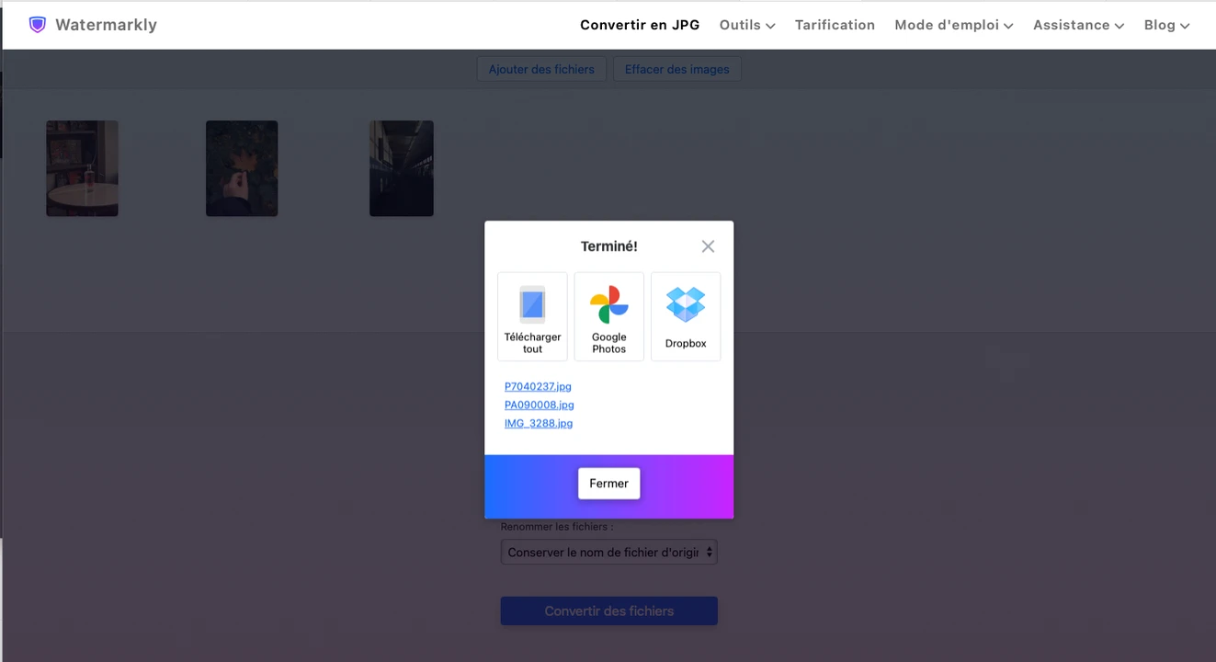Open the Mode d'emploi dropdown
Viewport: 1216px width, 662px height.
[x=953, y=25]
